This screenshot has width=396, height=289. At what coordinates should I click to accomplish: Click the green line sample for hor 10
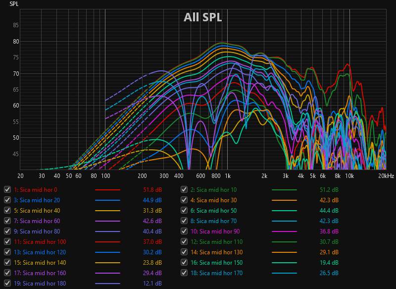pos(284,190)
